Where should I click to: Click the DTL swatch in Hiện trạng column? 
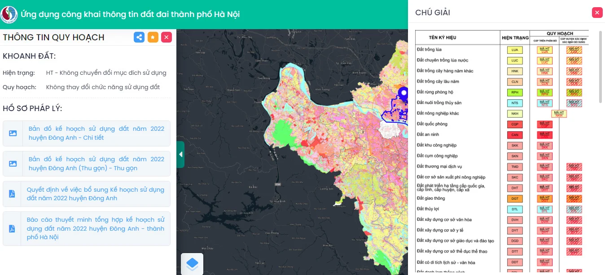515,209
